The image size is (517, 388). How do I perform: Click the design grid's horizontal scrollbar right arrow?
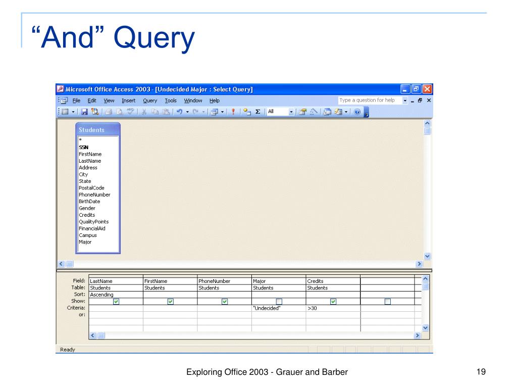[418, 335]
